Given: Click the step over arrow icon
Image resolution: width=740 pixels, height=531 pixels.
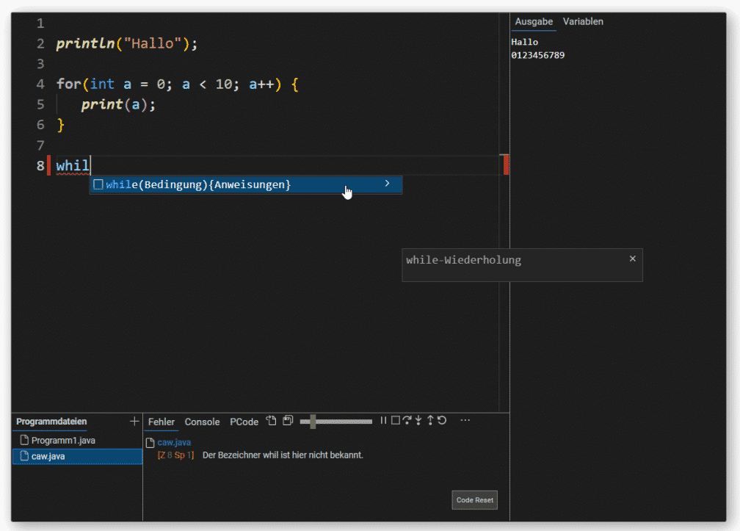Looking at the screenshot, I should tap(407, 421).
